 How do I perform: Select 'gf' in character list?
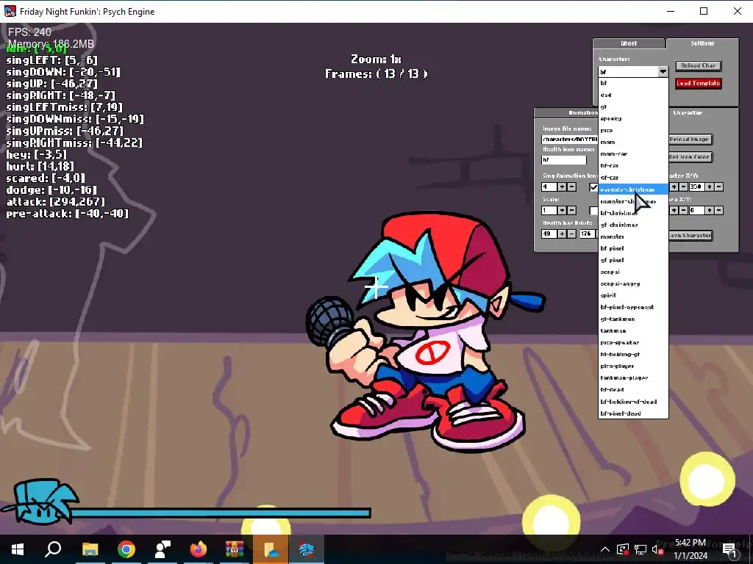(x=633, y=106)
